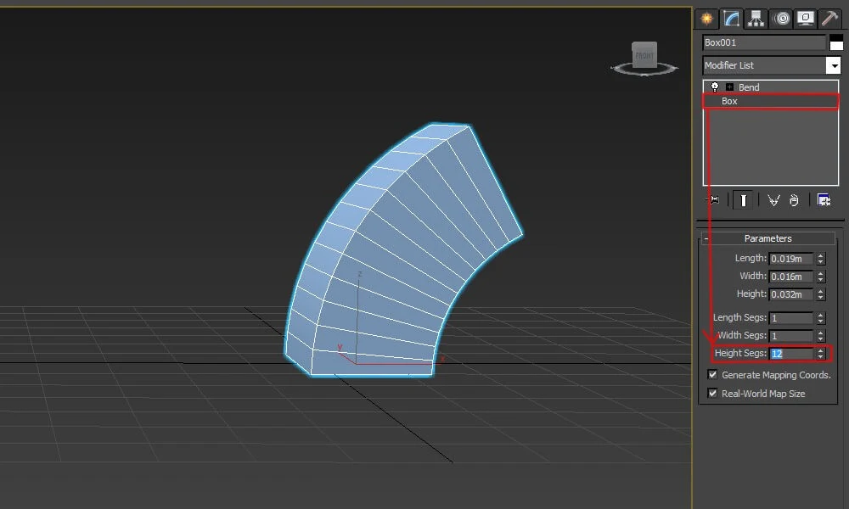The image size is (849, 509).
Task: Expand the Bend modifier sub-objects
Action: [x=729, y=87]
